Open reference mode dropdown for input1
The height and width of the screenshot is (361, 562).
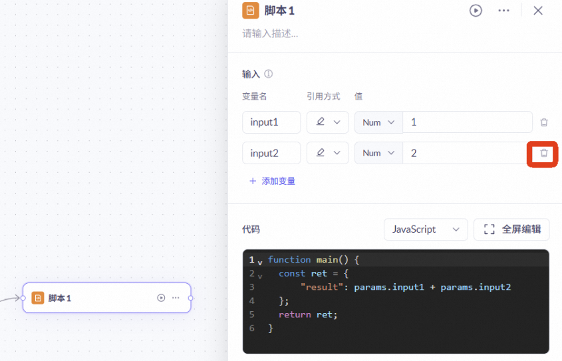coord(328,122)
